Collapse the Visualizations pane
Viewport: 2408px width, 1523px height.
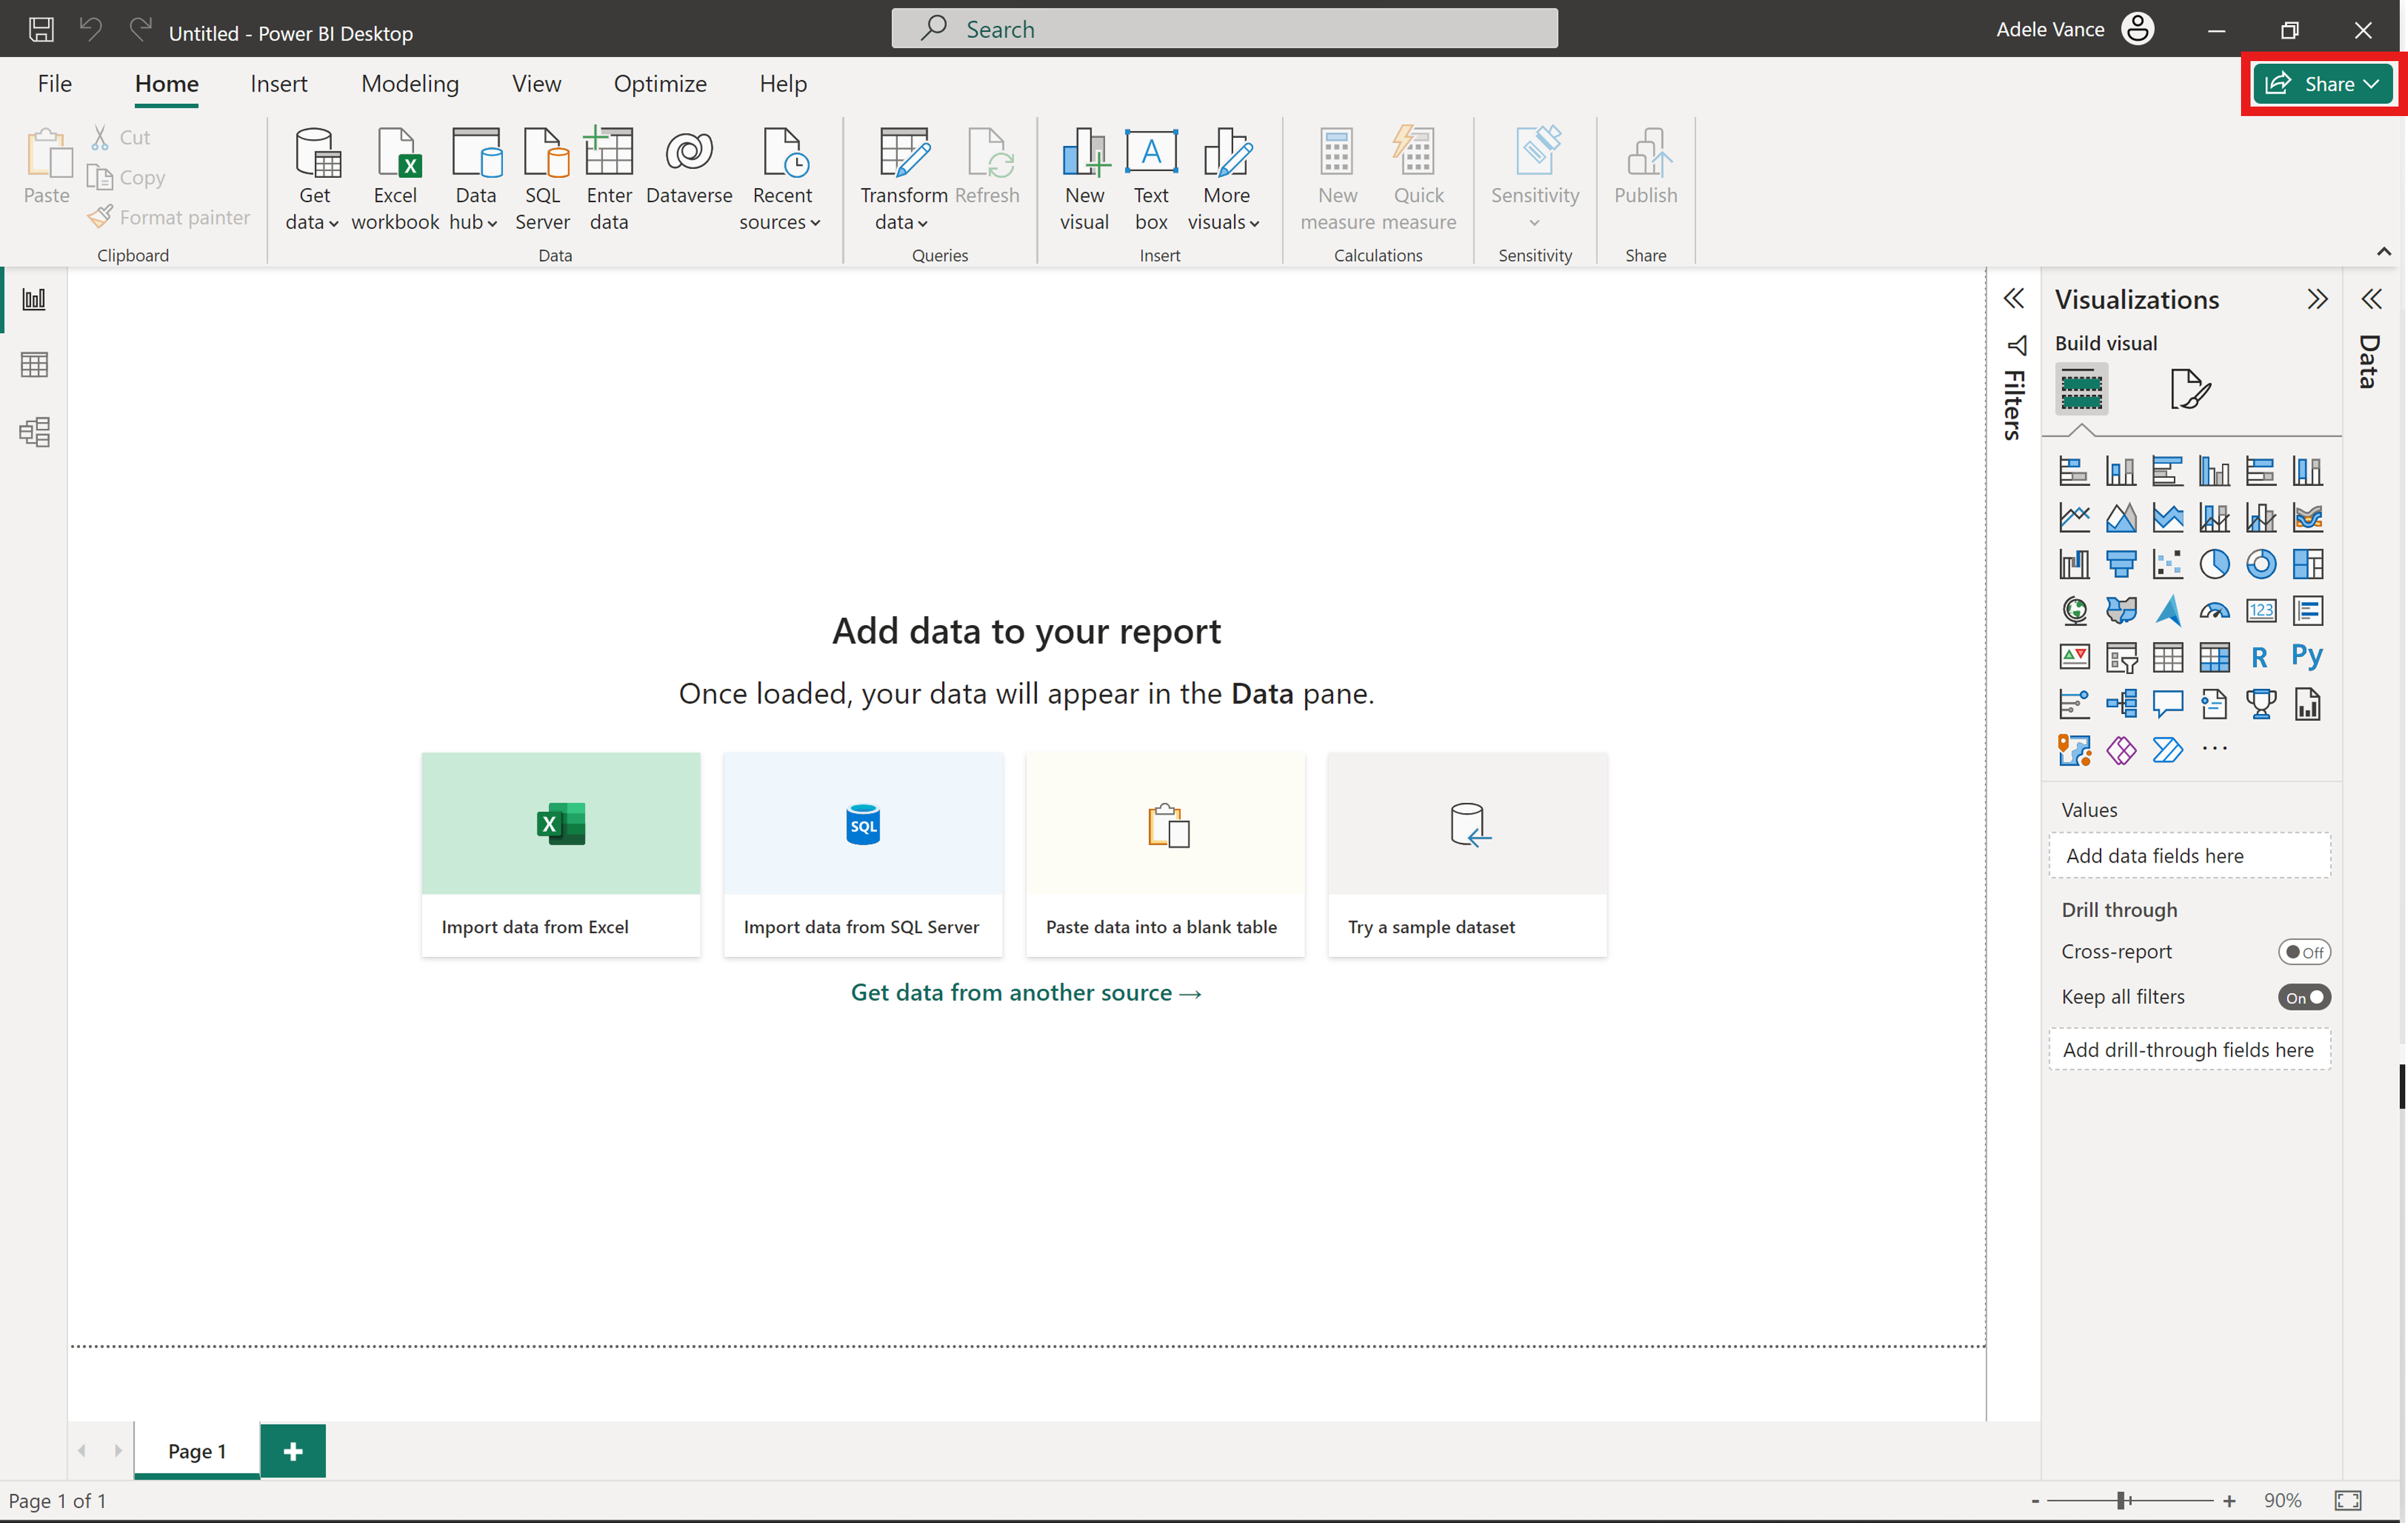click(x=2318, y=298)
